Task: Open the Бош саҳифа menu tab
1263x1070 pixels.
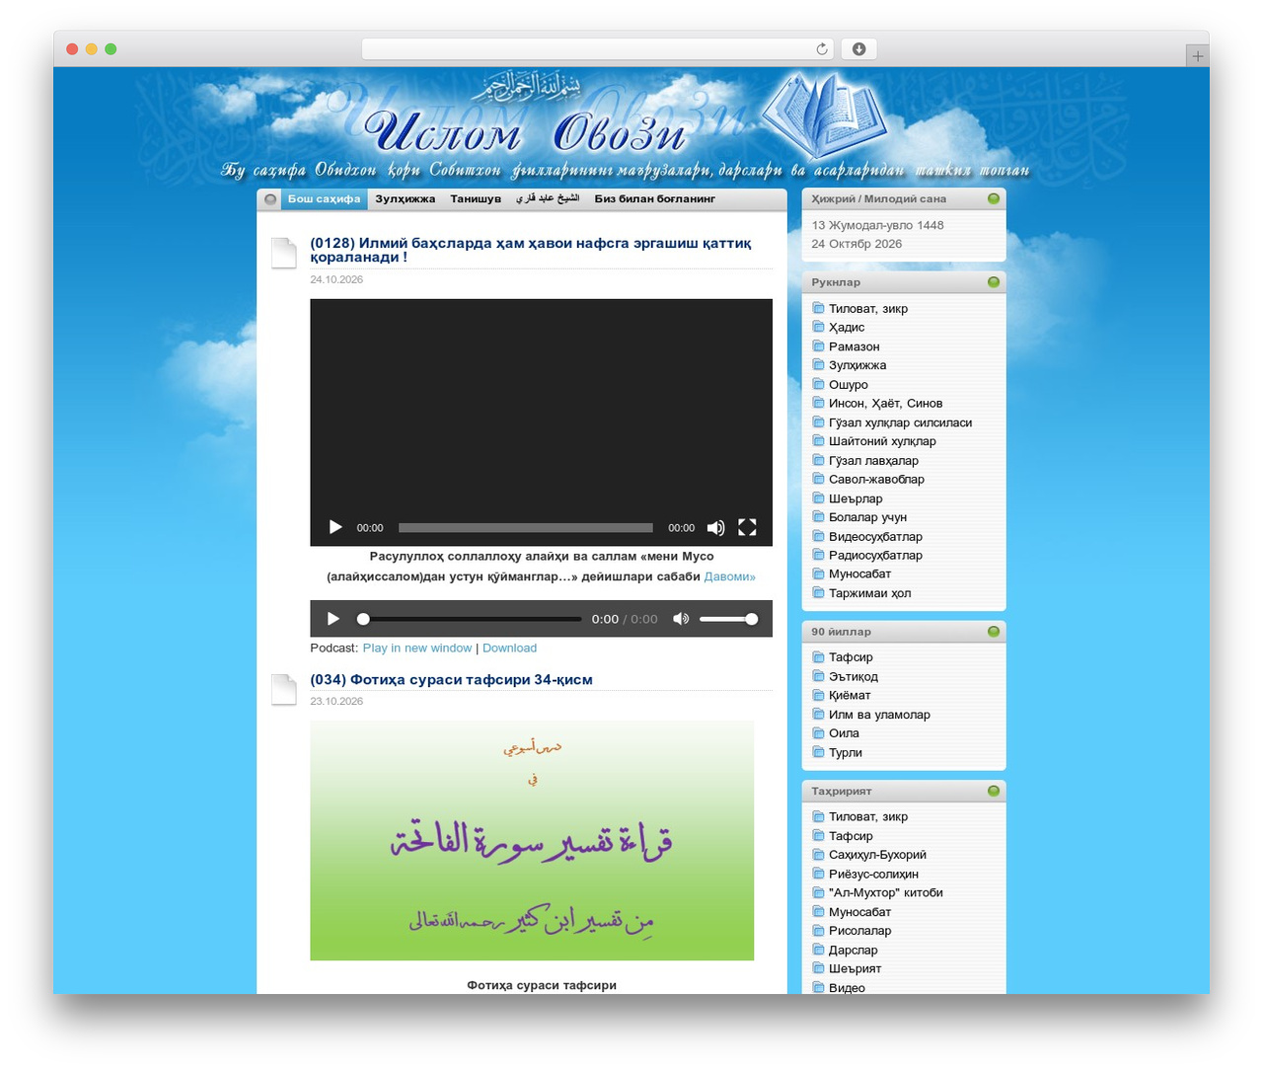Action: click(324, 199)
